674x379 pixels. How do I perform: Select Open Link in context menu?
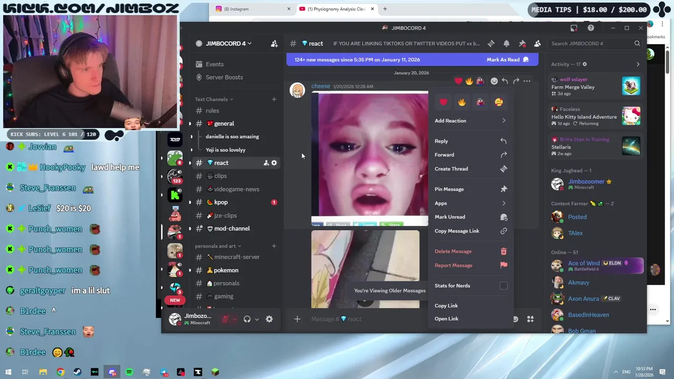[471, 319]
